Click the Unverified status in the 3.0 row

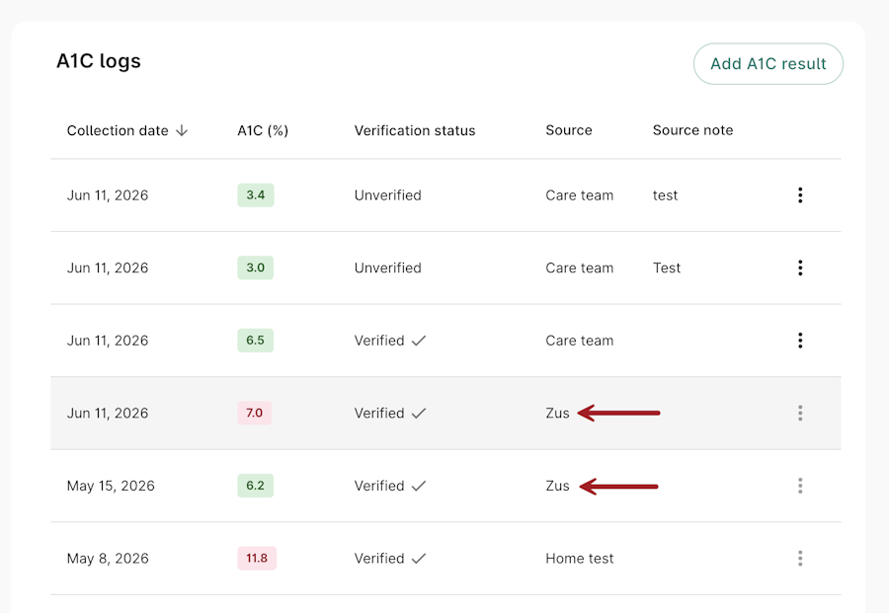(x=388, y=268)
